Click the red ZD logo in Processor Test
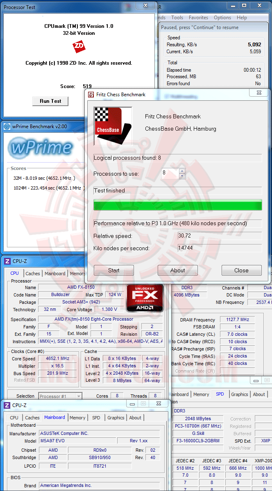Image resolution: width=272 pixels, height=491 pixels. [79, 47]
